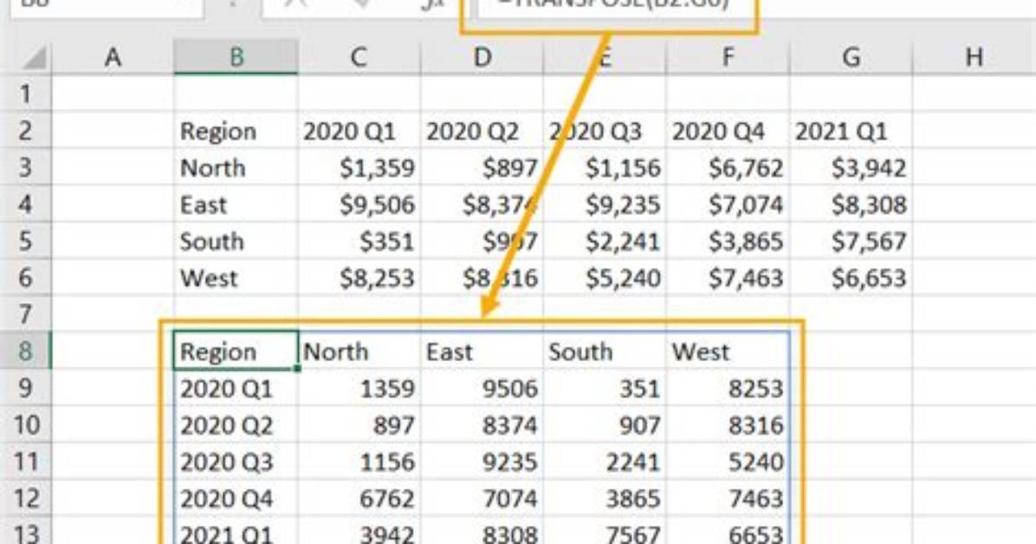Select row 6 header
Image resolution: width=1036 pixels, height=544 pixels.
click(26, 277)
